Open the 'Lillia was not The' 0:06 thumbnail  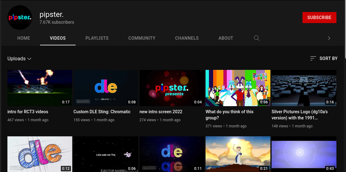tap(106, 154)
